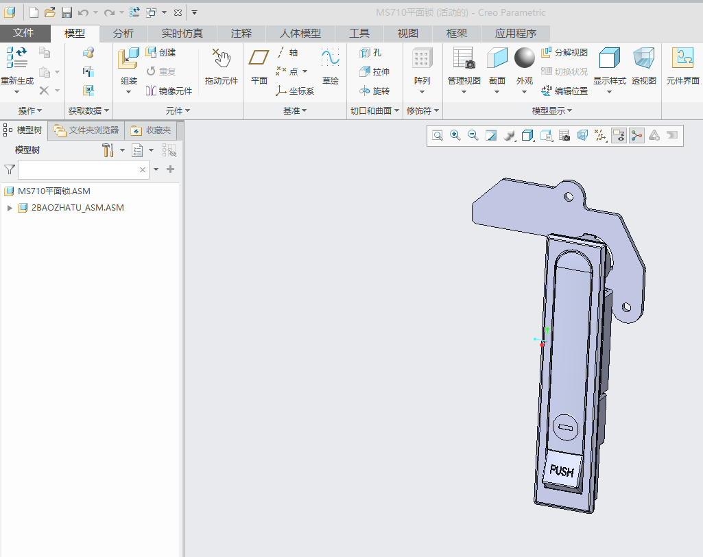Click the 创建 component button
Viewport: 703px width, 557px height.
tap(161, 52)
